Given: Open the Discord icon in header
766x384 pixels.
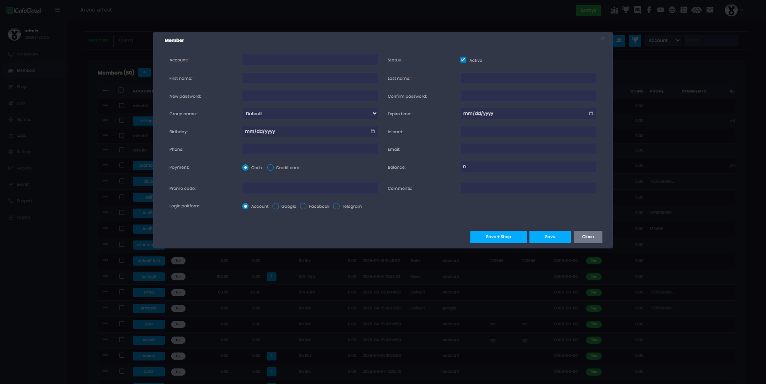Looking at the screenshot, I should point(638,10).
